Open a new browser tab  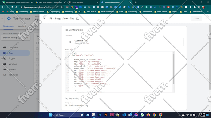click(136, 2)
